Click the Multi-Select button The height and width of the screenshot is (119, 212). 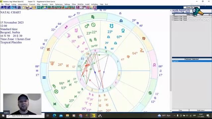click(200, 110)
